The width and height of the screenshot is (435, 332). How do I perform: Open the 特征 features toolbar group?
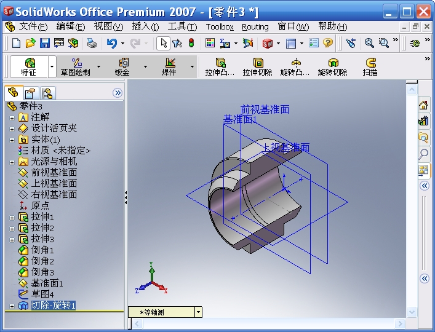(29, 67)
